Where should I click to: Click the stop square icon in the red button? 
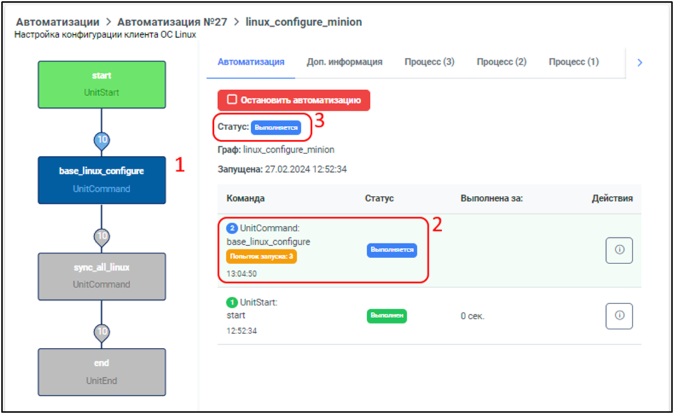[232, 100]
